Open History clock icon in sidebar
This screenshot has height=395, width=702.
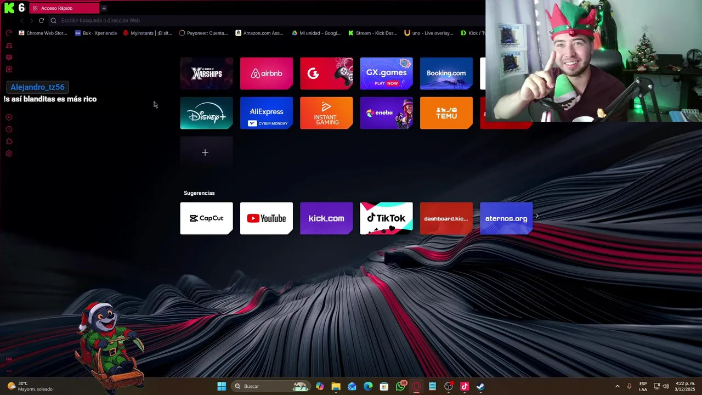[9, 129]
